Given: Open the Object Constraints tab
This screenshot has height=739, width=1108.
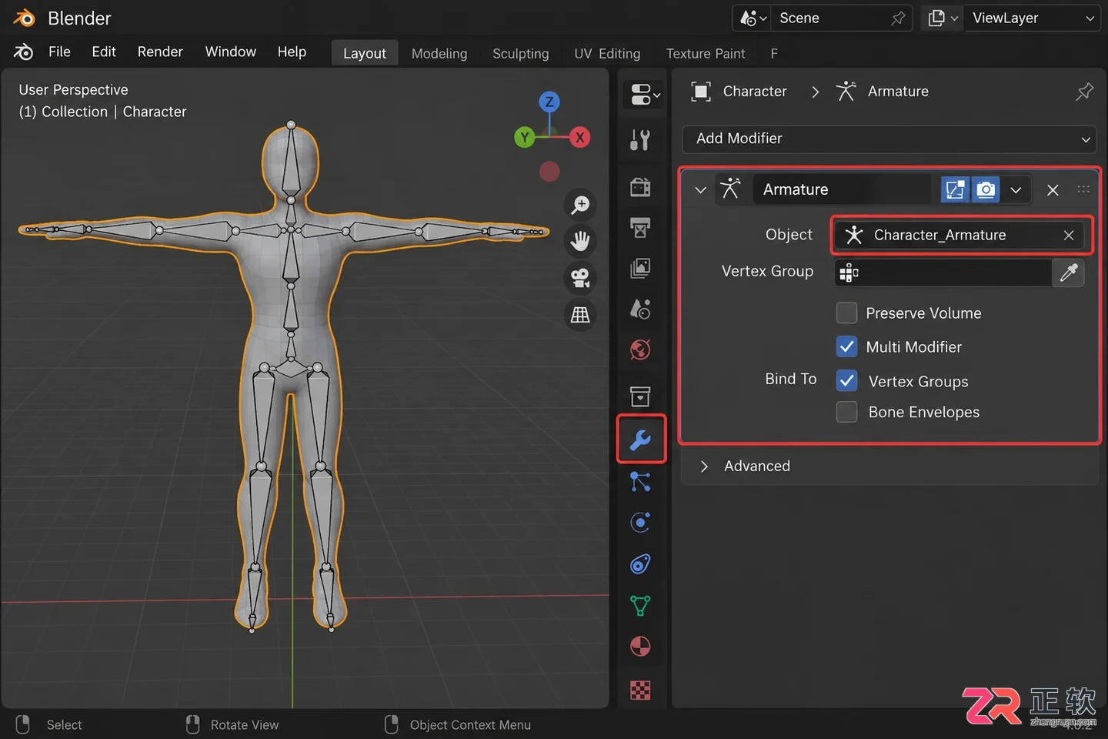Looking at the screenshot, I should point(640,564).
